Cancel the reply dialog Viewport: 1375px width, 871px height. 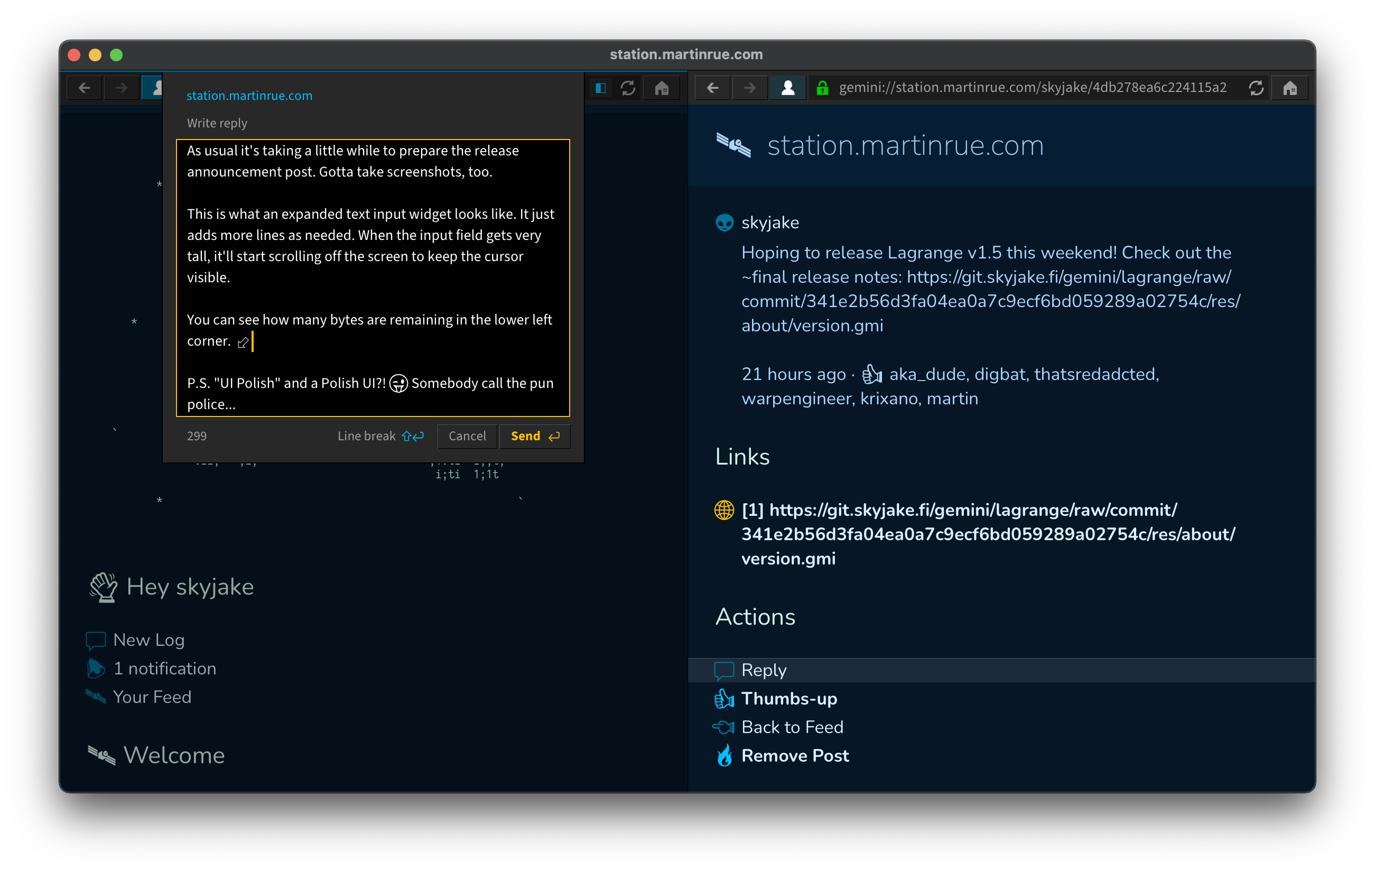tap(467, 436)
